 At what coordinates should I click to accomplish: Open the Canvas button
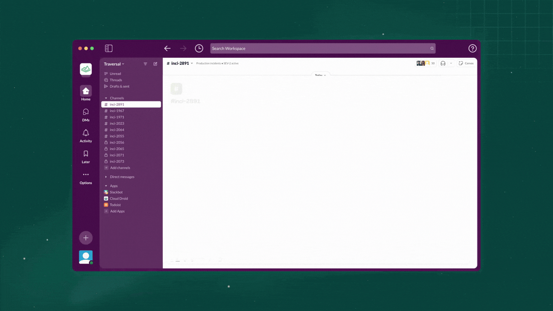466,63
